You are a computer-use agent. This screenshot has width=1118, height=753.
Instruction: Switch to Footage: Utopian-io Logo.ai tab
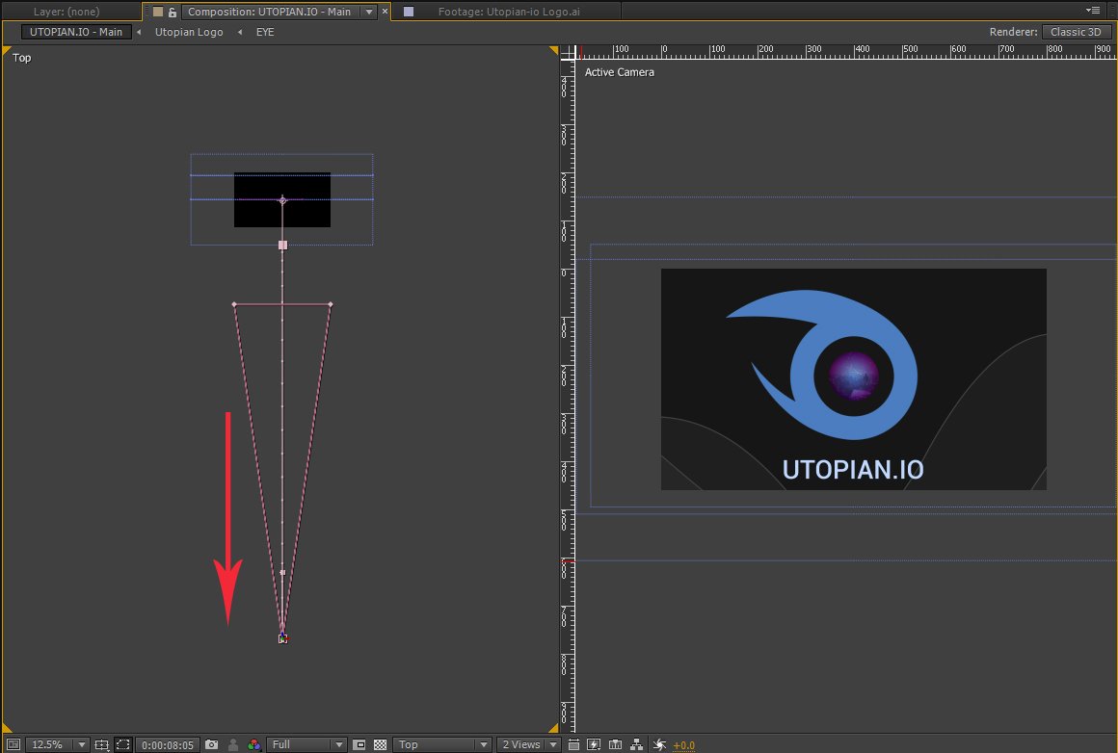coord(508,12)
